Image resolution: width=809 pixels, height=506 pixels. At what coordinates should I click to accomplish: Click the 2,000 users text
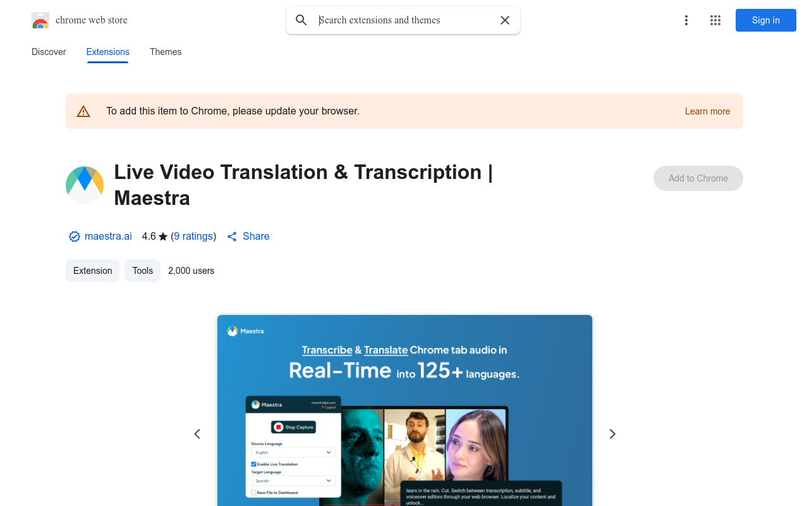pos(192,271)
